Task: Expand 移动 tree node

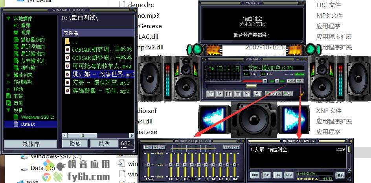Action: point(9,89)
